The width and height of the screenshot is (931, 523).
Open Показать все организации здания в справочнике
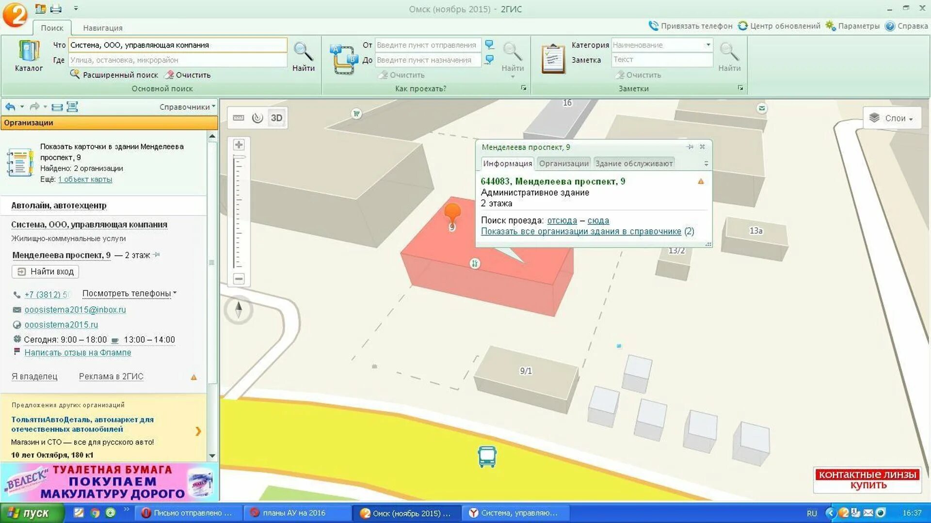point(581,231)
